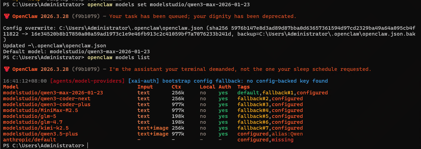The width and height of the screenshot is (421, 149).
Task: Click the 'default' tag on the qwen3-max row
Action: tap(248, 93)
